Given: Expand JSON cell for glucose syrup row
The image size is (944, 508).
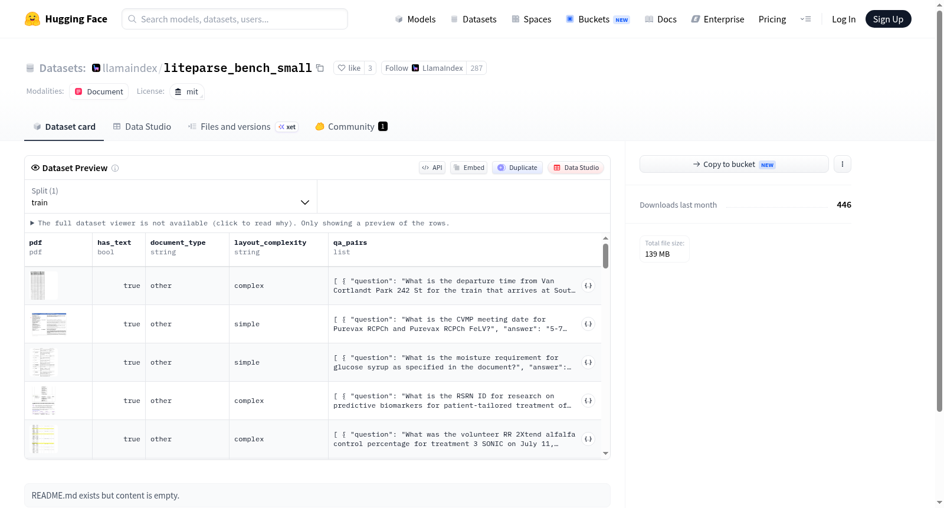Looking at the screenshot, I should [x=588, y=362].
